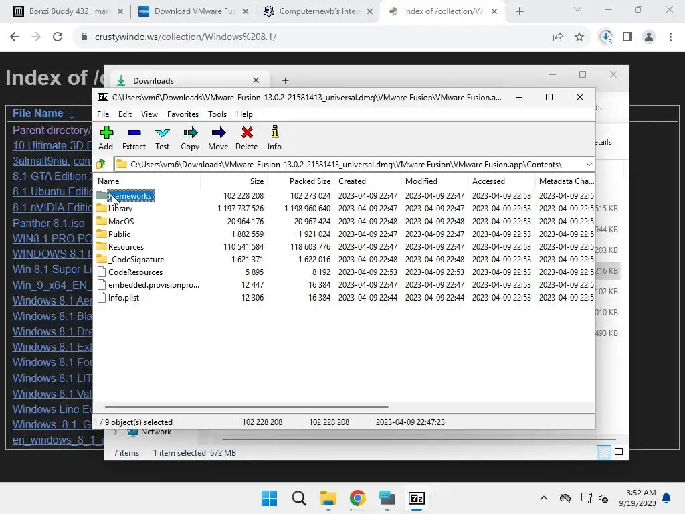The height and width of the screenshot is (514, 685).
Task: Sort file list by Name column
Action: click(108, 181)
